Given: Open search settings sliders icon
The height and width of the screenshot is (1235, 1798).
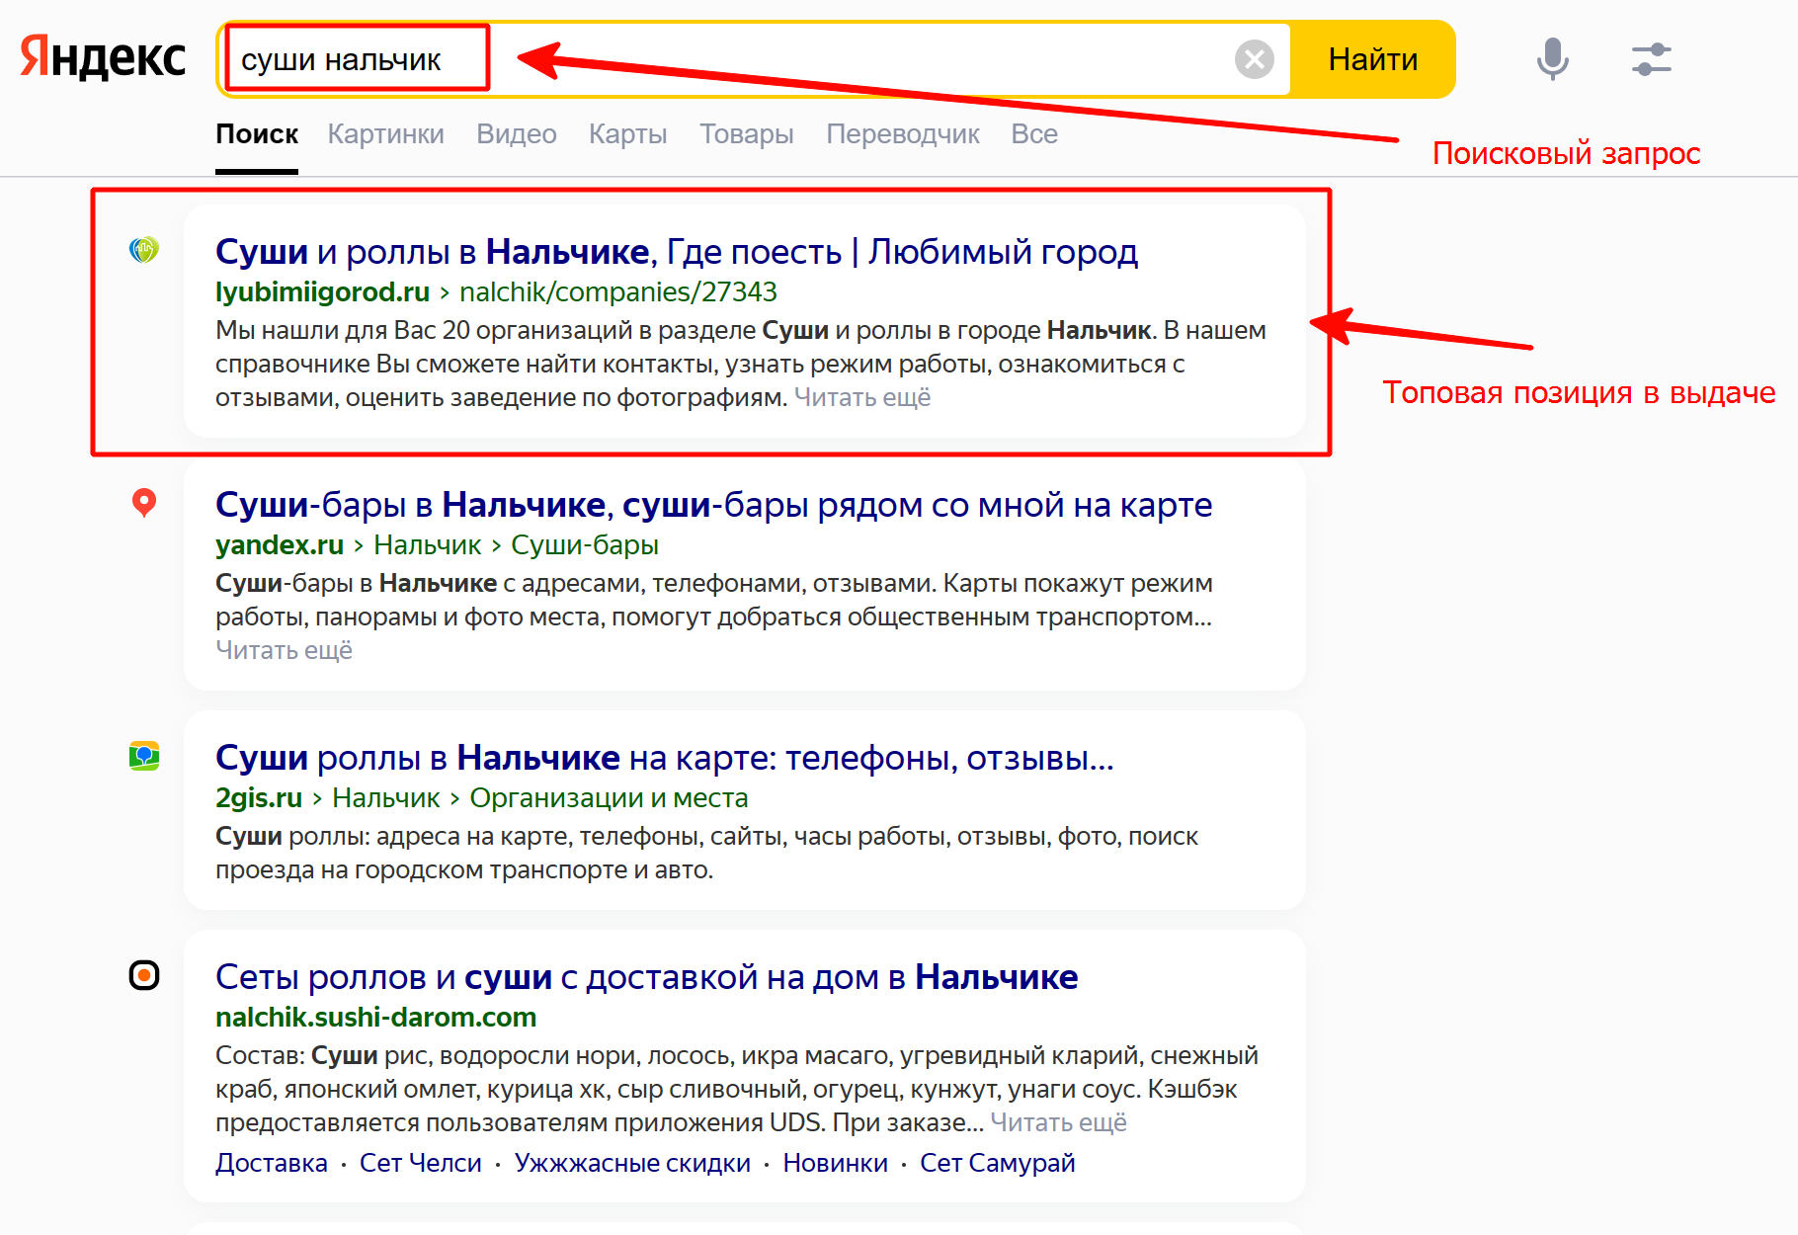Looking at the screenshot, I should (1651, 59).
